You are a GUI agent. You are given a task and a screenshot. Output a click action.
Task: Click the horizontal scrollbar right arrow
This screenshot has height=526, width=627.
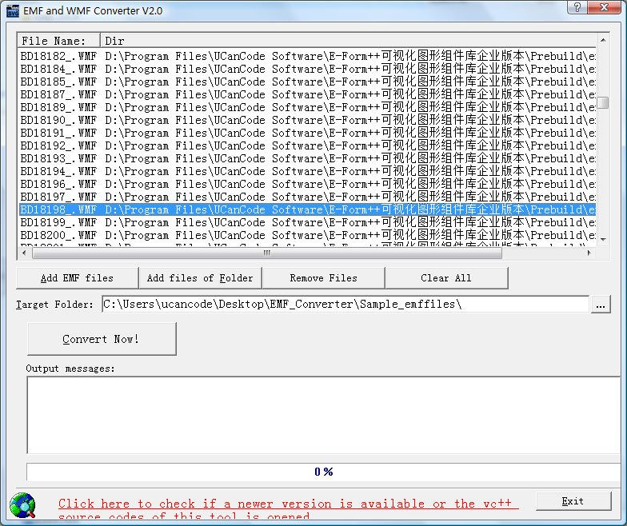(x=590, y=253)
